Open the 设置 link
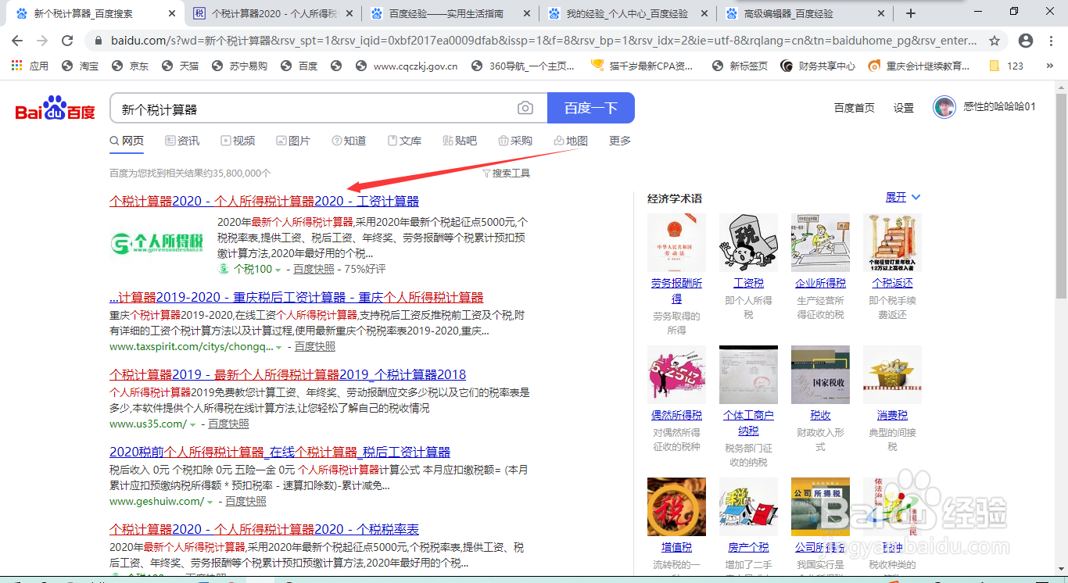The width and height of the screenshot is (1068, 583). click(904, 108)
